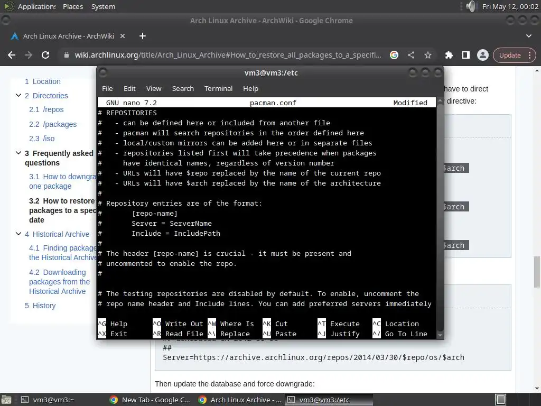The image size is (541, 406).
Task: Open terminal Help menu
Action: point(250,88)
